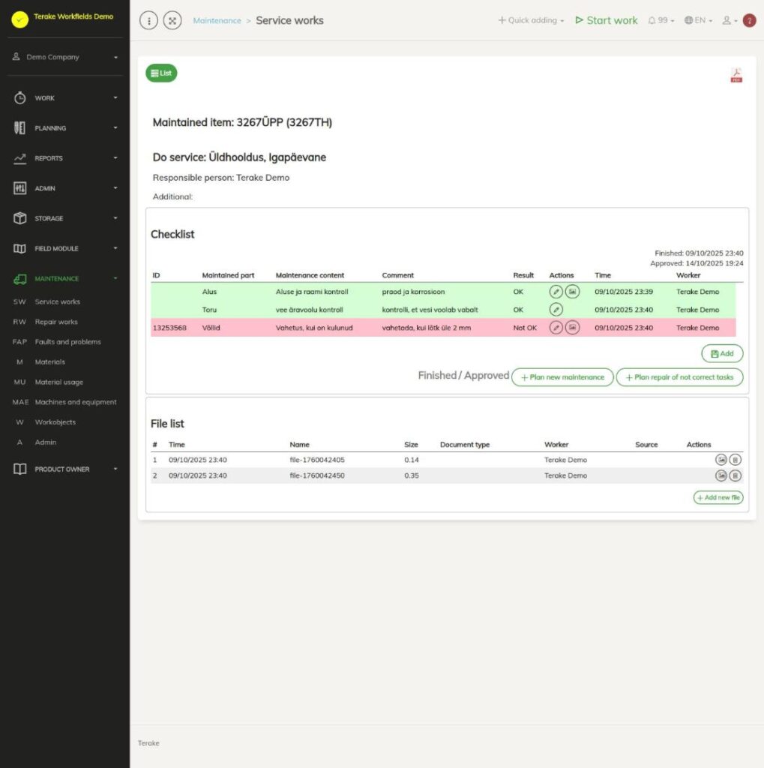Open Material usage in sidebar
The image size is (764, 768).
[x=59, y=382]
